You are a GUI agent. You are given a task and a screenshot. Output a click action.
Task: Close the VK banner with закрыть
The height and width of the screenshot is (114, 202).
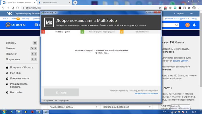[x=179, y=13]
